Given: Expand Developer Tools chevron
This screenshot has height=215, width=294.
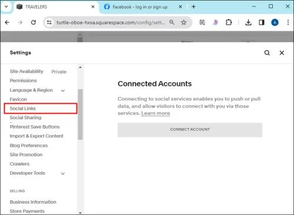Looking at the screenshot, I should click(x=63, y=173).
